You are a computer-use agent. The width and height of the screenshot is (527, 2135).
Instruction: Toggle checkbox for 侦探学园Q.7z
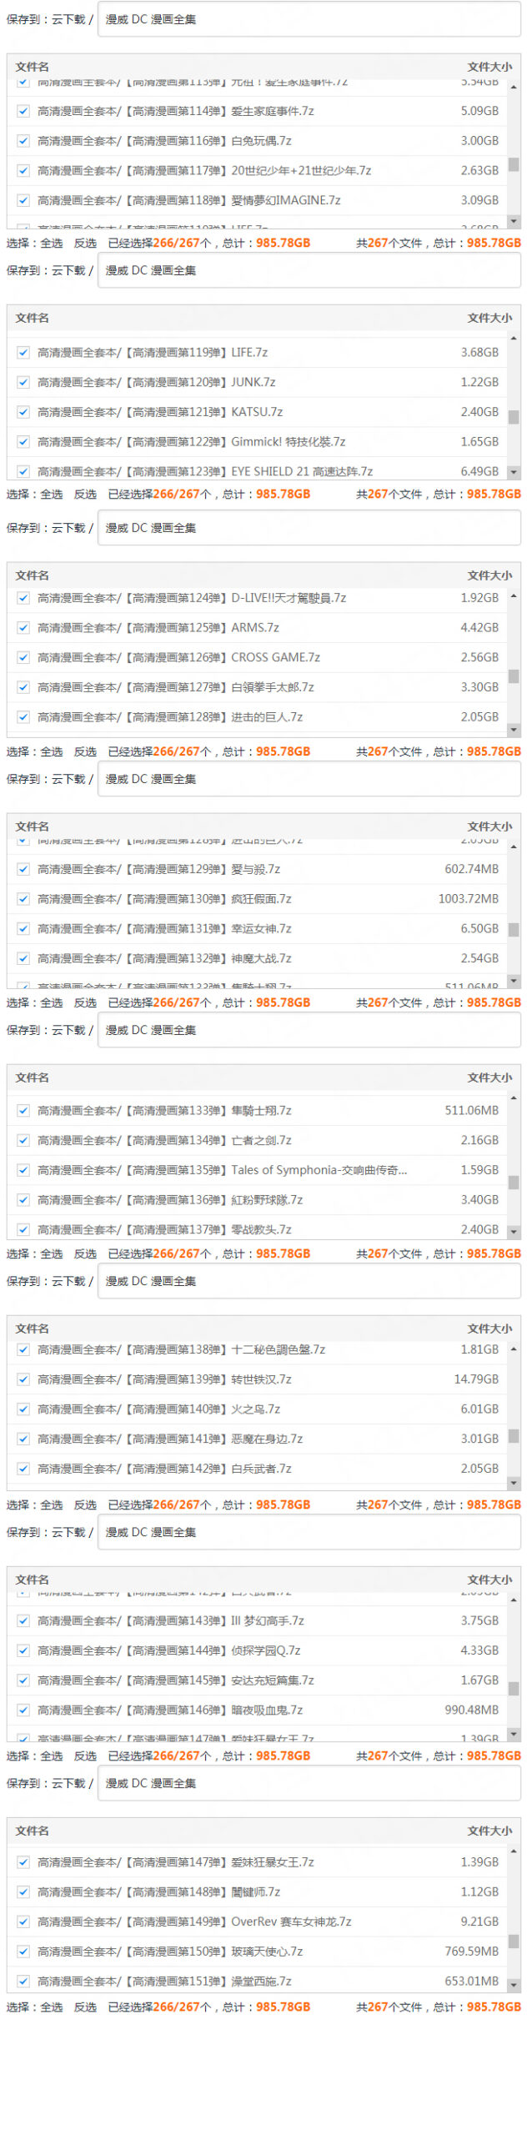pos(23,1650)
